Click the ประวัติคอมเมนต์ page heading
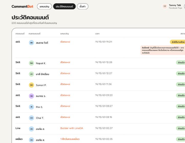 click(x=30, y=17)
